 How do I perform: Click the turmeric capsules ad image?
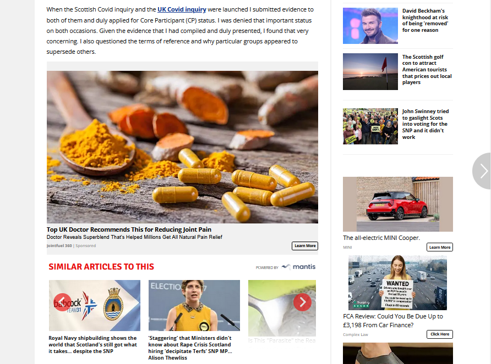(x=182, y=147)
